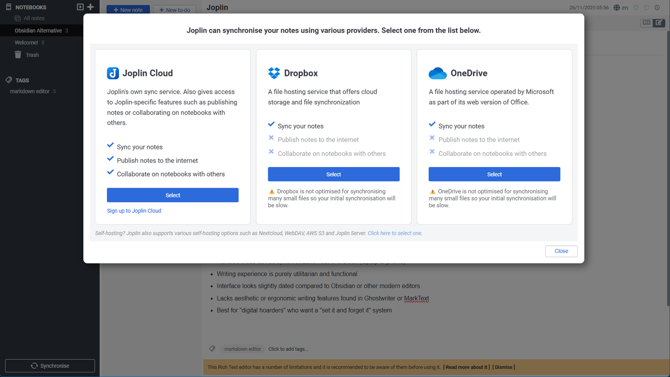
Task: Click the Dropbox card heading
Action: tap(301, 73)
